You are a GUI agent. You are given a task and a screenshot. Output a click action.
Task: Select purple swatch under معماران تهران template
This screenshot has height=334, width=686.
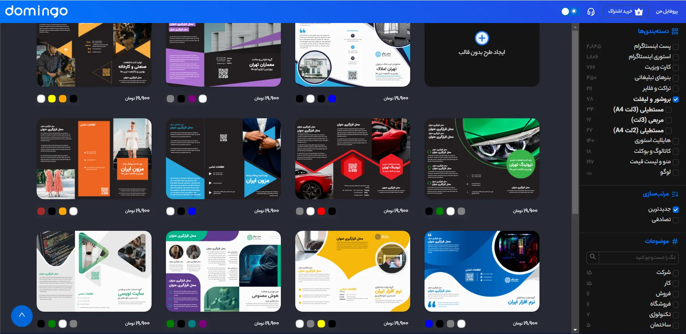pos(192,99)
